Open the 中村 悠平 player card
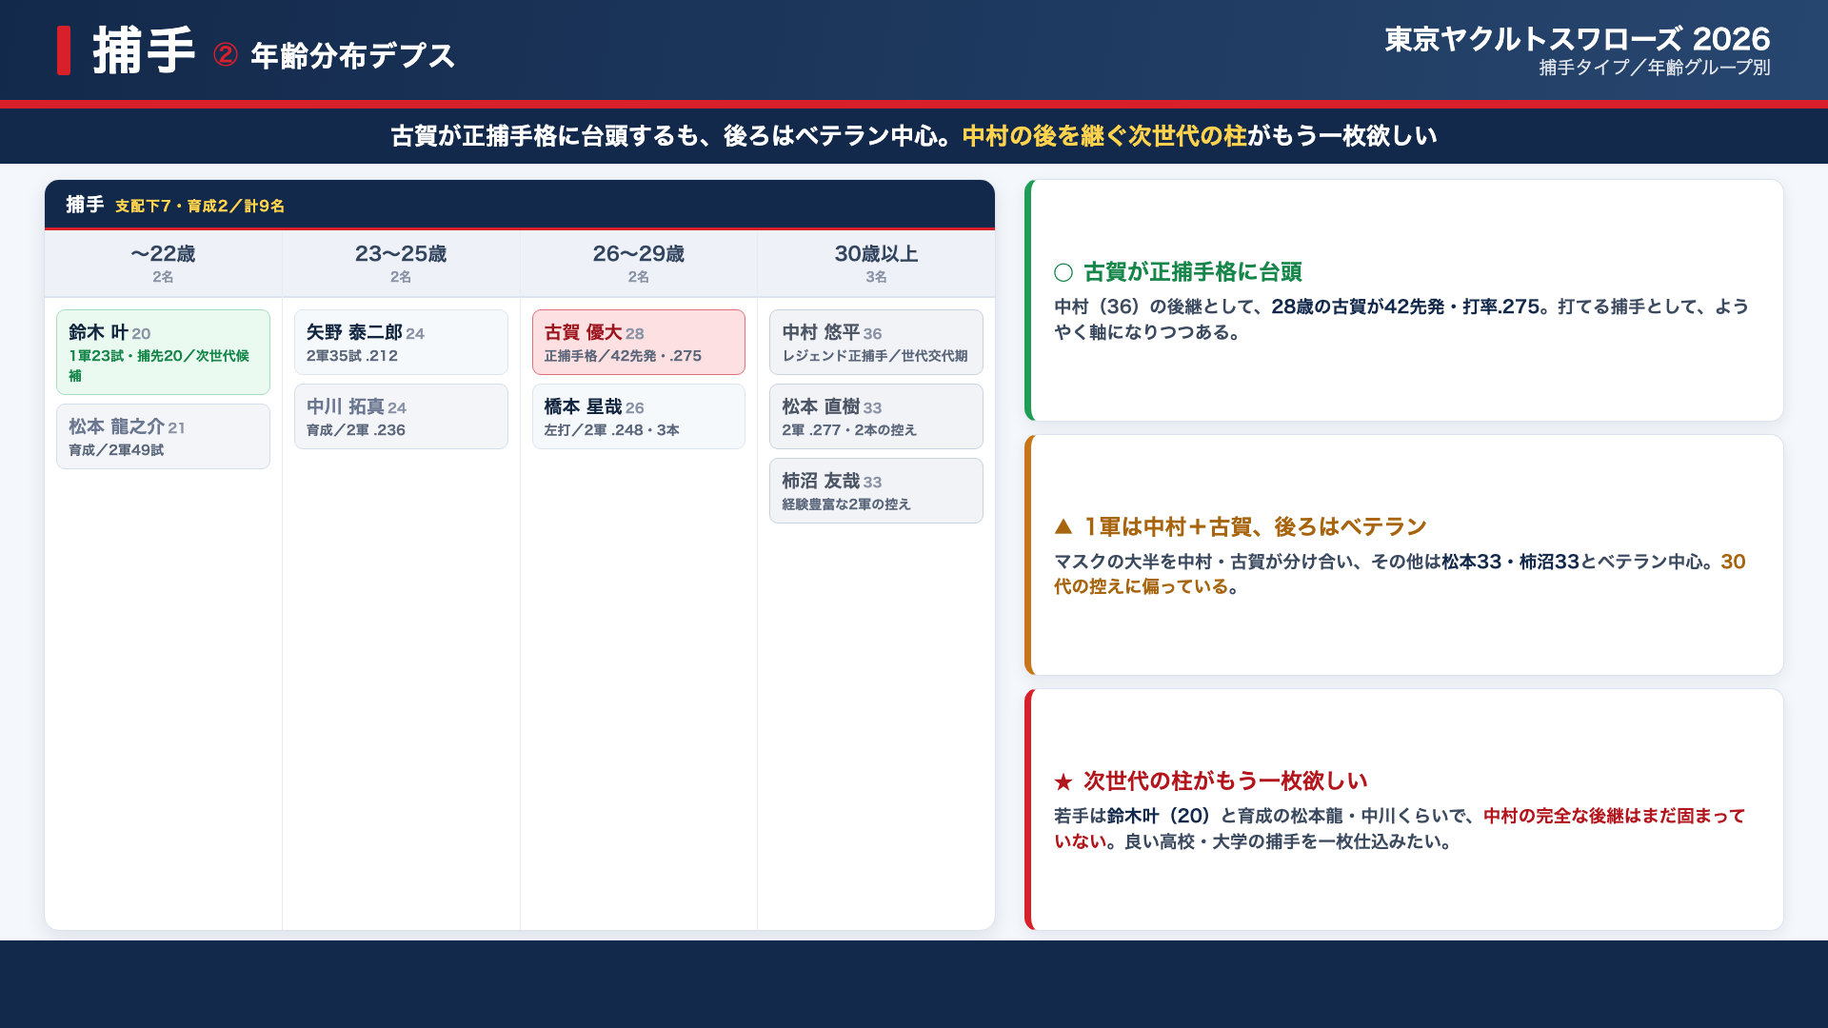1828x1028 pixels. (876, 342)
